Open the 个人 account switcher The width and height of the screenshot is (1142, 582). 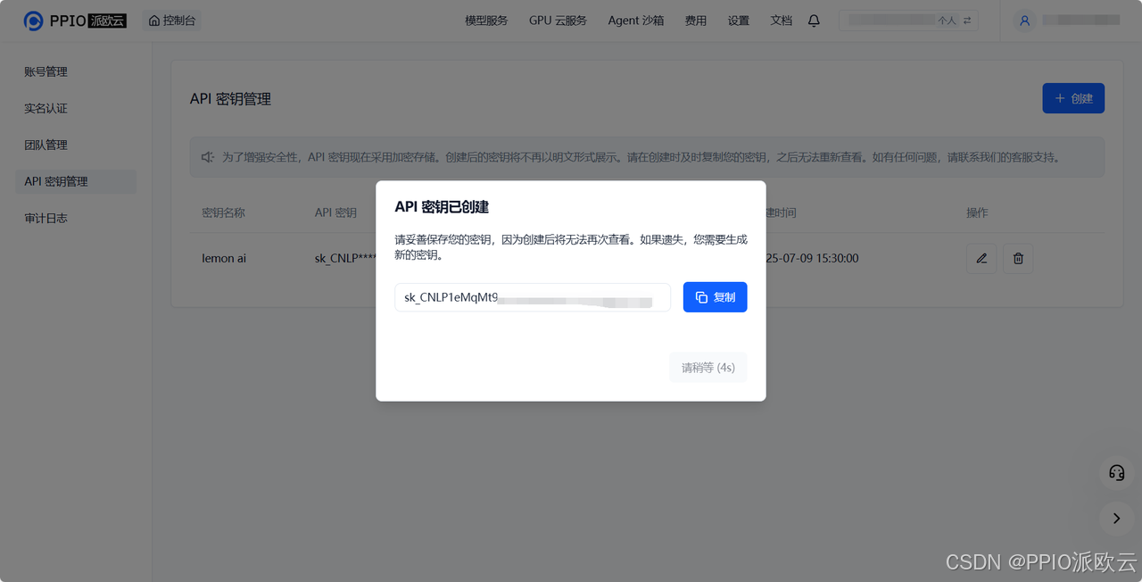(x=908, y=21)
